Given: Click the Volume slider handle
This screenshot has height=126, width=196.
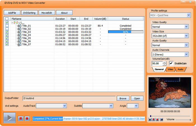Looking at the screenshot, I should [x=190, y=120].
